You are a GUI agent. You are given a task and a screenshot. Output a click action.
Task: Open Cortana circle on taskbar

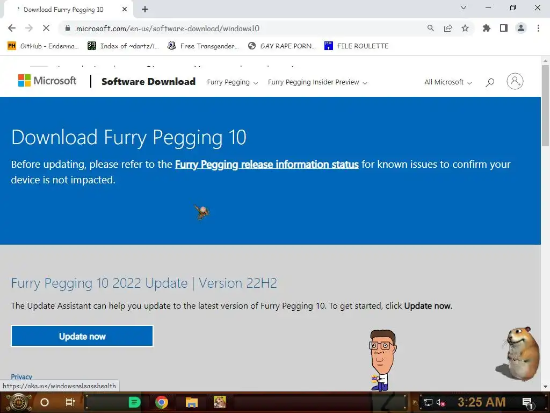45,402
